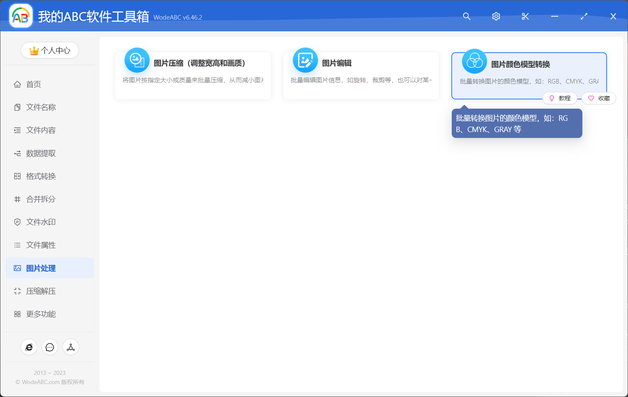
Task: Open the 教程 tutorial button
Action: 560,98
